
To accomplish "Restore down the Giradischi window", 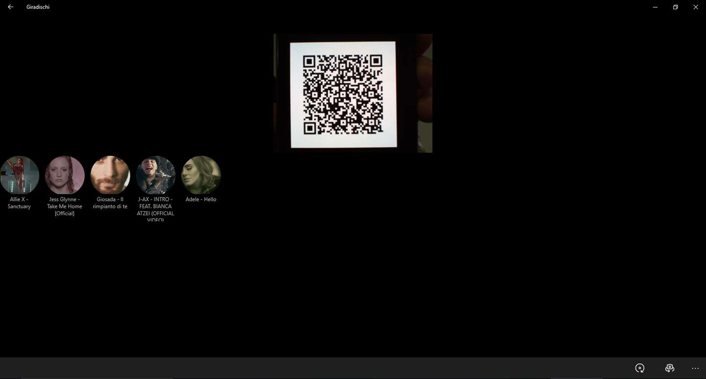I will click(675, 7).
